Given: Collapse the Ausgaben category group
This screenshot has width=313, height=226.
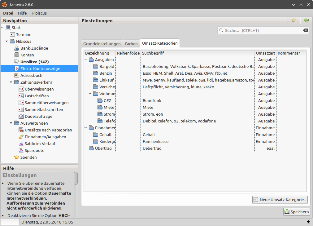Looking at the screenshot, I should 86,60.
